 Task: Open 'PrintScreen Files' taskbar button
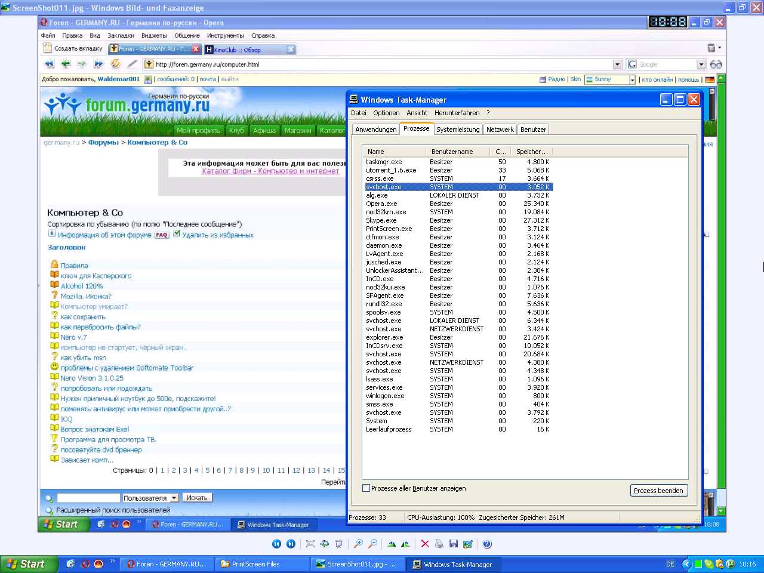point(263,564)
